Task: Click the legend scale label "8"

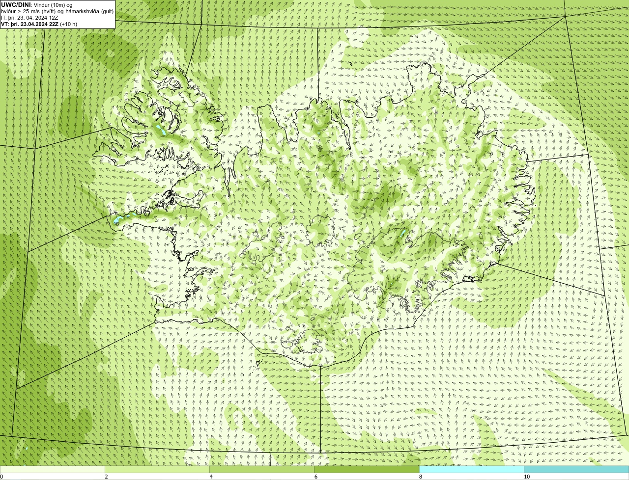Action: coord(421,477)
